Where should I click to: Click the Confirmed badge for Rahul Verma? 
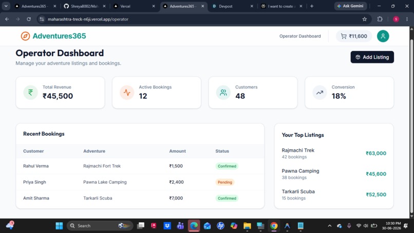click(227, 166)
